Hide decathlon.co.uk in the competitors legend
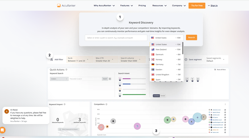The image size is (249, 138). tap(225, 120)
